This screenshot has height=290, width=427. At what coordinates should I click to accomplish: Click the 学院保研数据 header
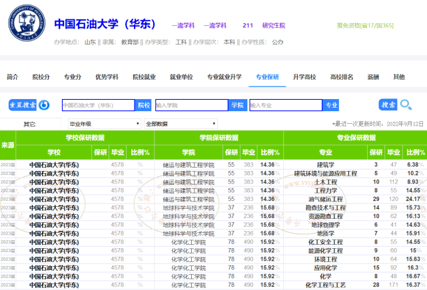219,138
